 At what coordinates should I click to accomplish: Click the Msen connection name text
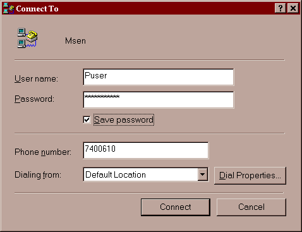tap(75, 41)
